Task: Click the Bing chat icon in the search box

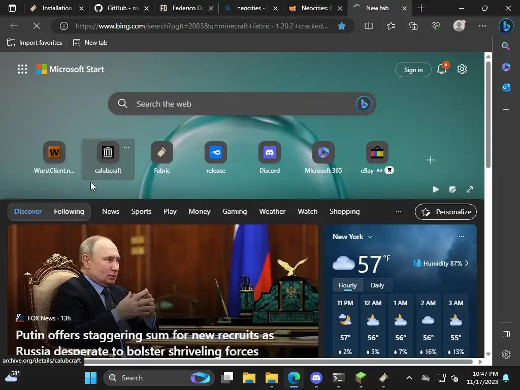Action: coord(364,104)
